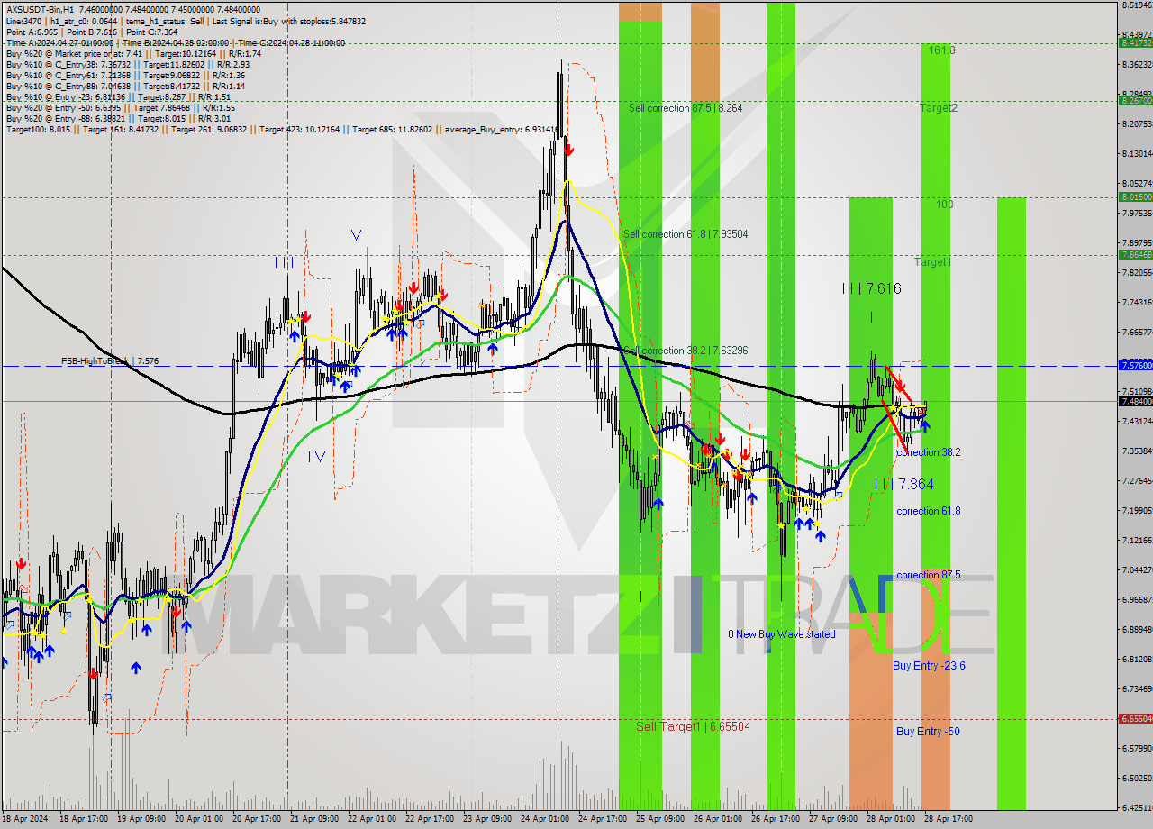Click the green 7.86468 price tag
The width and height of the screenshot is (1153, 829).
[1136, 254]
